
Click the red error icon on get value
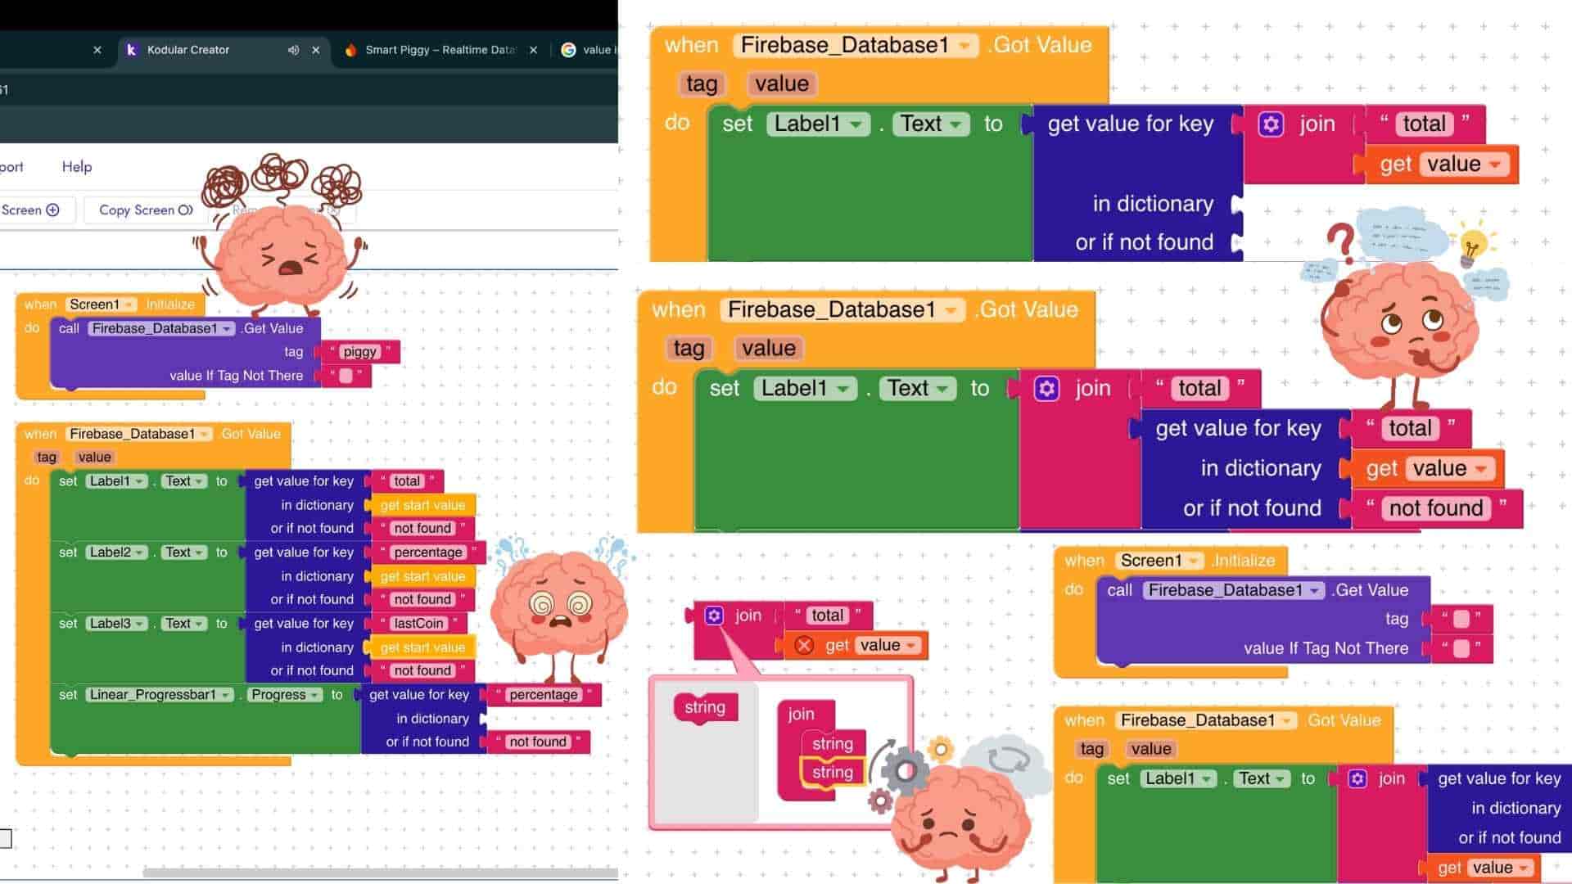pyautogui.click(x=804, y=646)
